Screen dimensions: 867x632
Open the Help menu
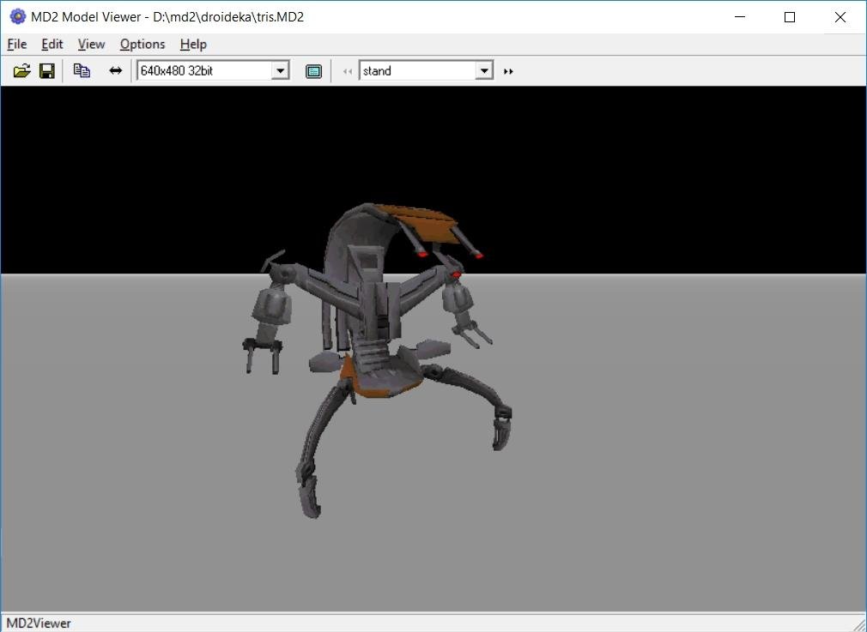(193, 45)
